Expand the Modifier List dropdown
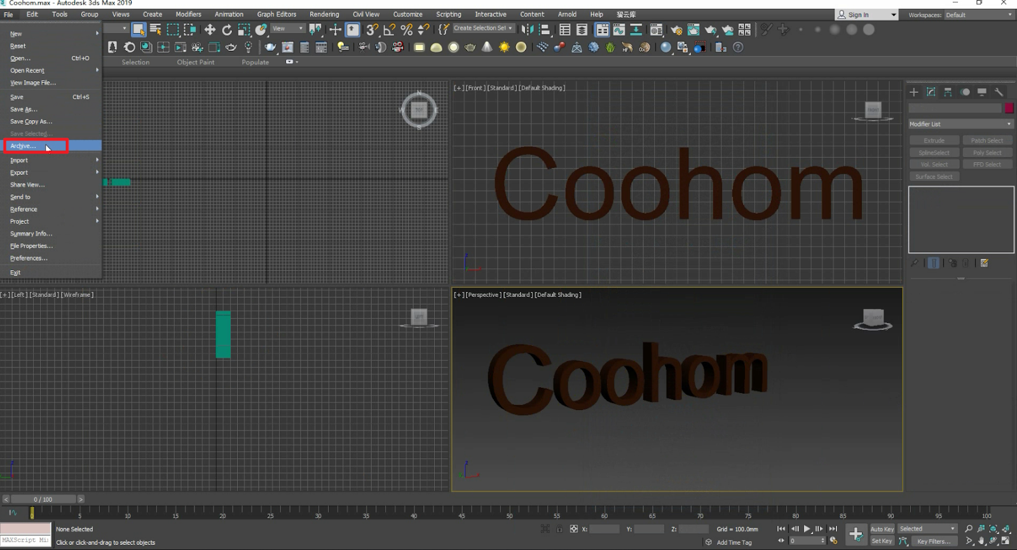The width and height of the screenshot is (1017, 550). pyautogui.click(x=960, y=124)
